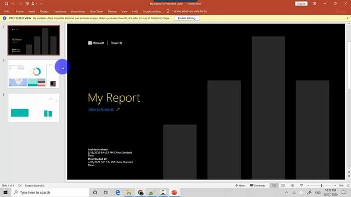
Task: Click the Power BI text on the slide
Action: click(116, 43)
